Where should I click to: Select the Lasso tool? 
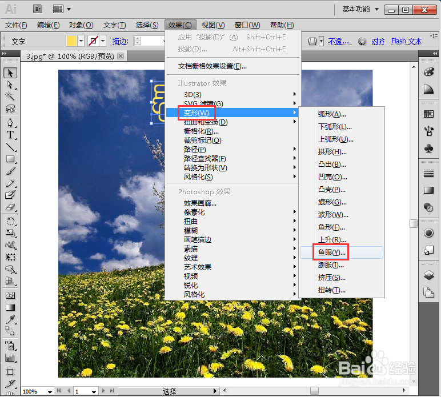click(x=10, y=109)
